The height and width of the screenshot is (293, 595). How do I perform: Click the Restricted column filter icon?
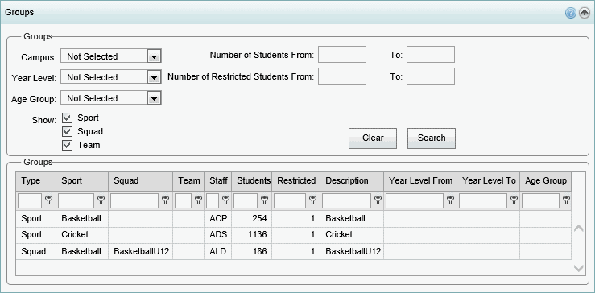(312, 200)
